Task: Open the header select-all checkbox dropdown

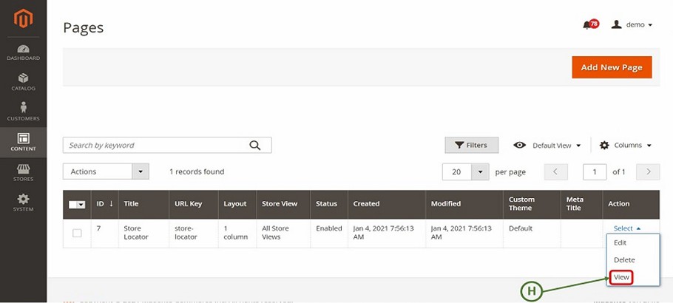Action: [77, 205]
